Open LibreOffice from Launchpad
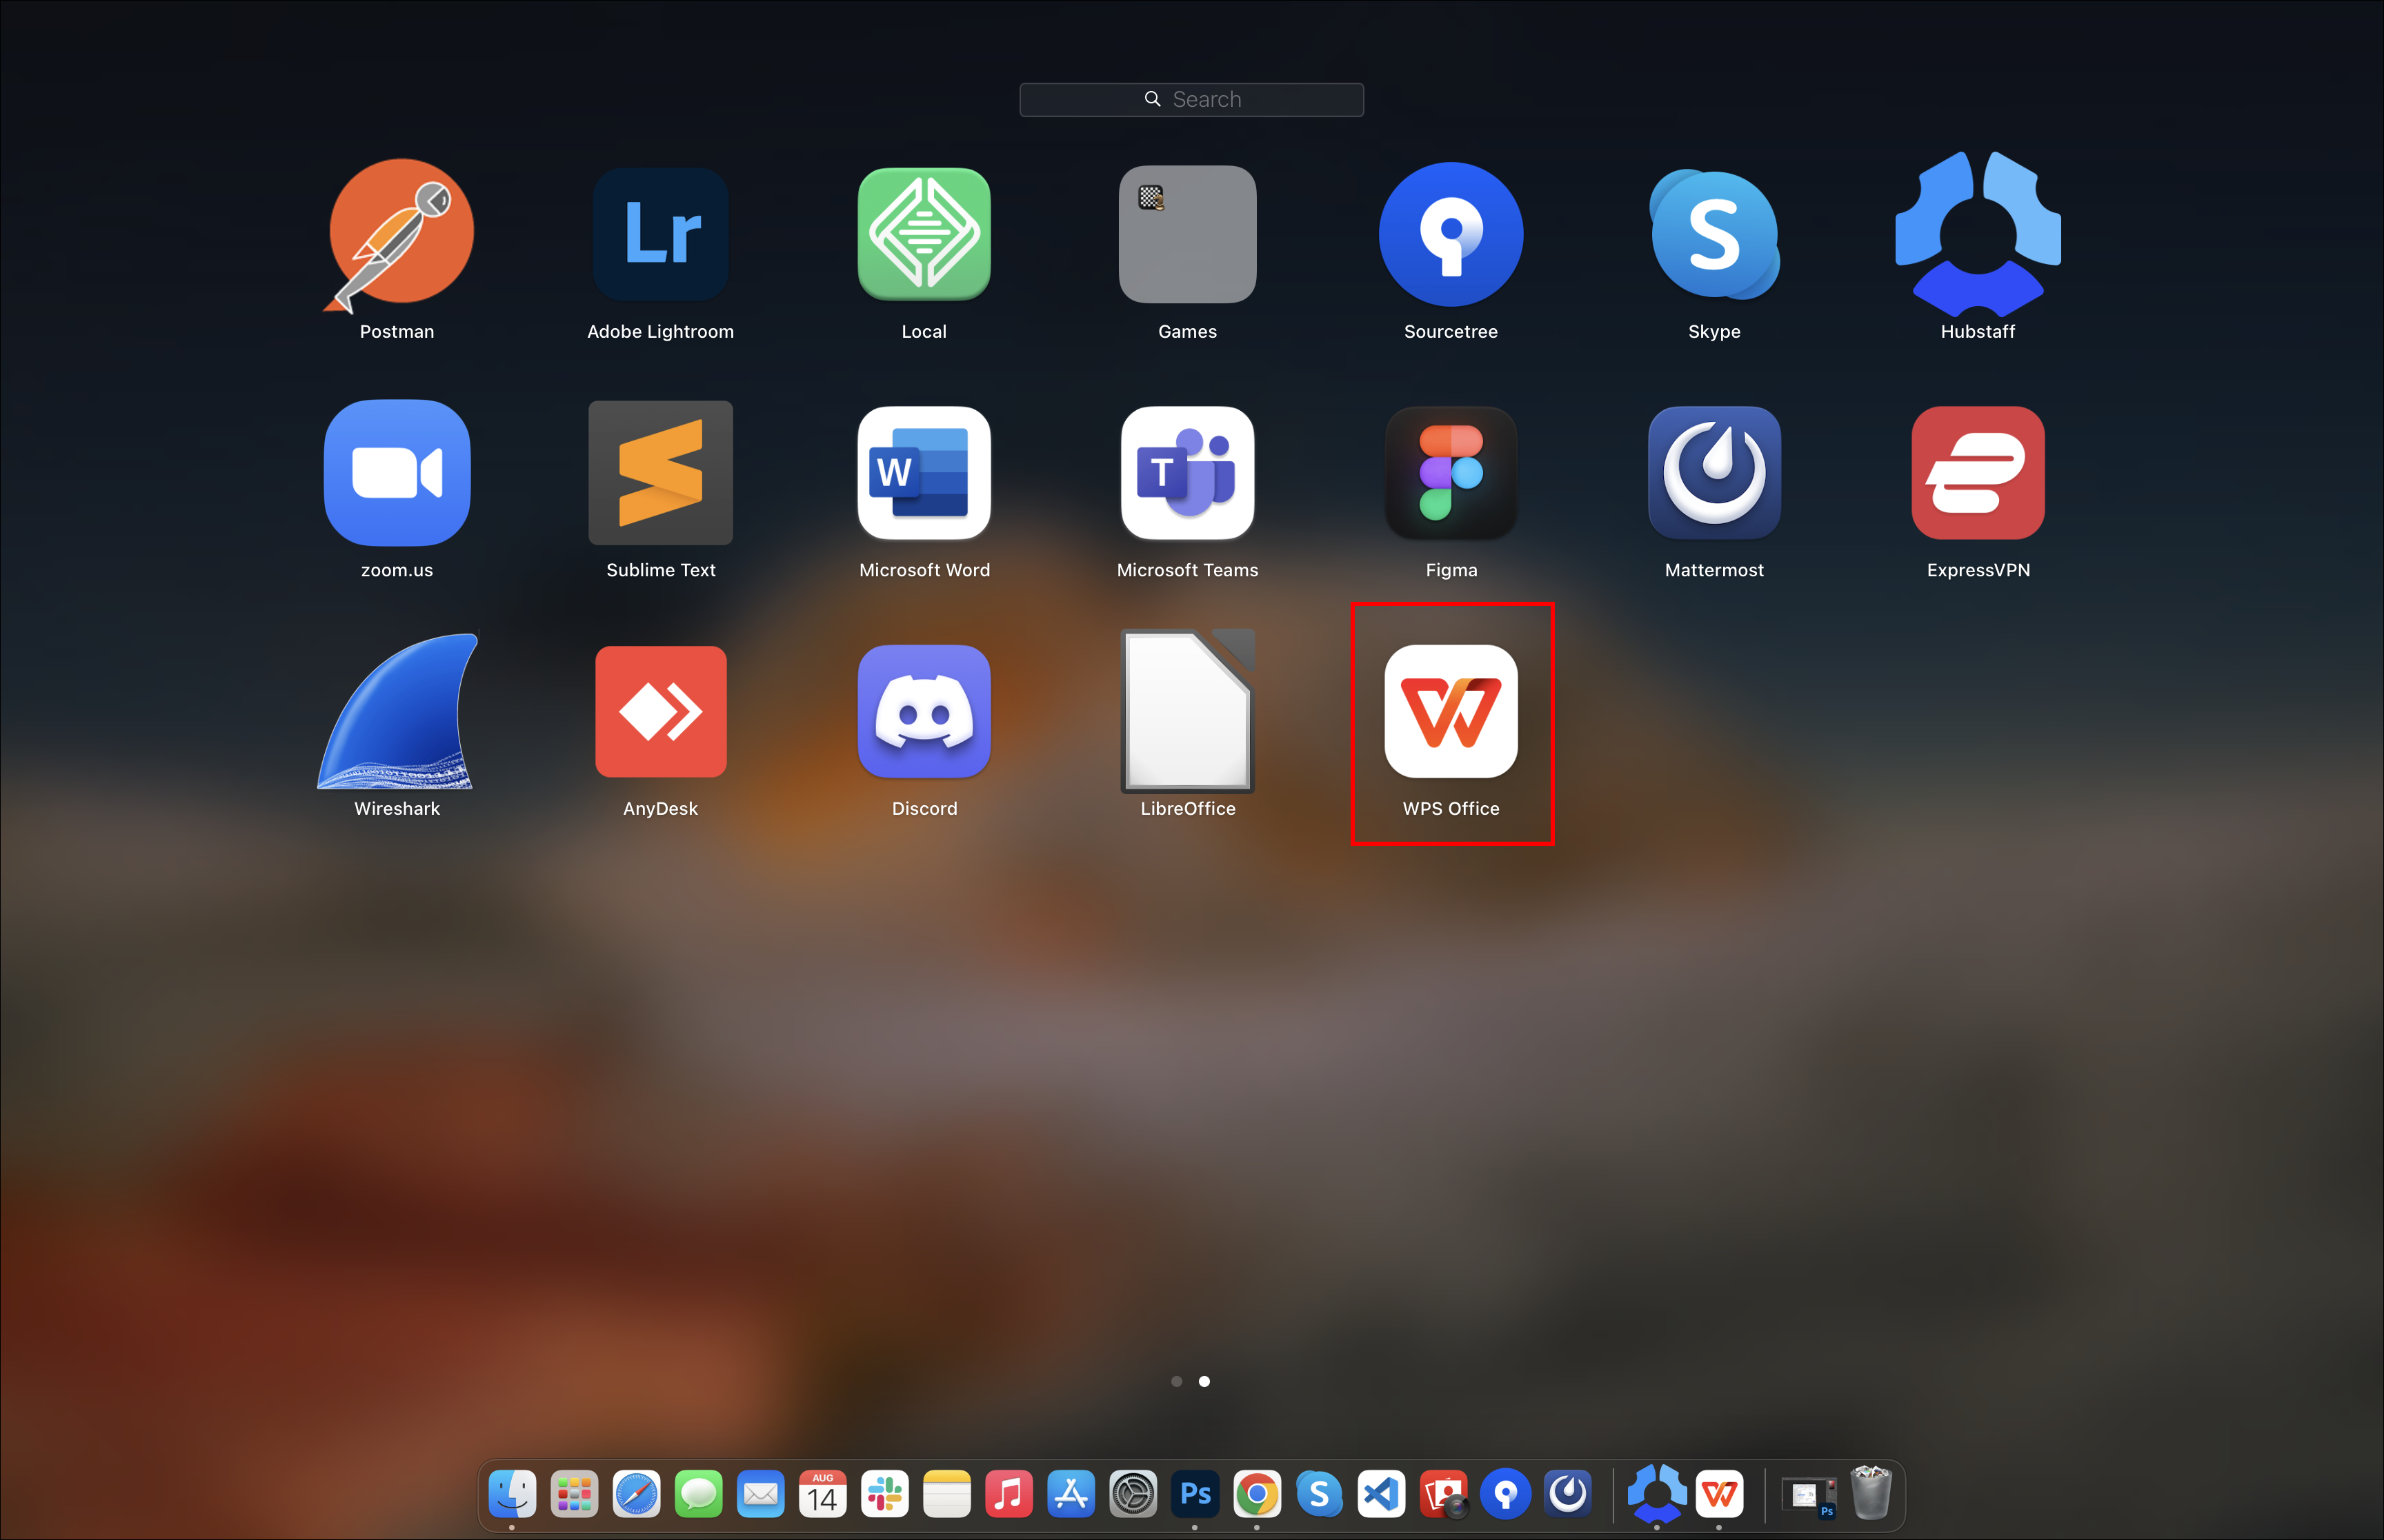The height and width of the screenshot is (1540, 2384). pyautogui.click(x=1187, y=712)
